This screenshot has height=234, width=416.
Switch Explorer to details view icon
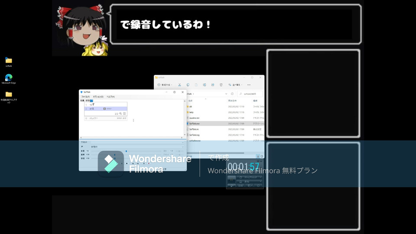tap(258, 156)
